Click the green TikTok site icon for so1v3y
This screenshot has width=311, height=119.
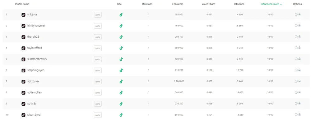[x=121, y=104]
